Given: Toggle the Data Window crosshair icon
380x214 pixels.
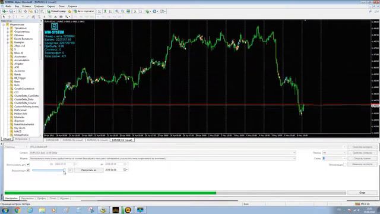Looking at the screenshot, I should [x=25, y=11].
